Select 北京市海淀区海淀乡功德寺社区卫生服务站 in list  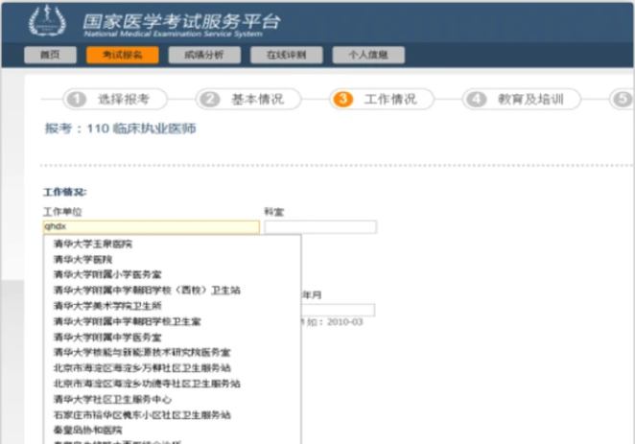pyautogui.click(x=147, y=384)
